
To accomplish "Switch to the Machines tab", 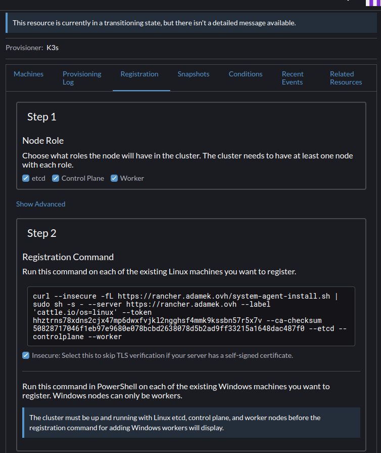I will click(28, 73).
